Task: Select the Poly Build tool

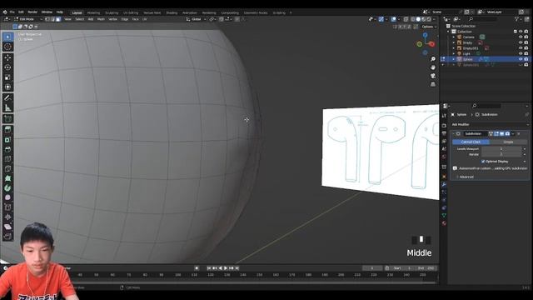Action: 7,178
